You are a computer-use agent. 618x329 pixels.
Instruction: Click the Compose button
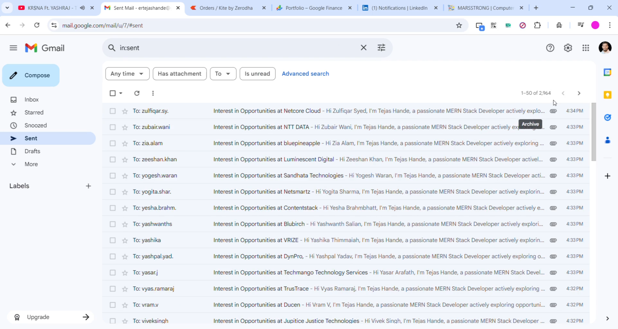tap(31, 75)
